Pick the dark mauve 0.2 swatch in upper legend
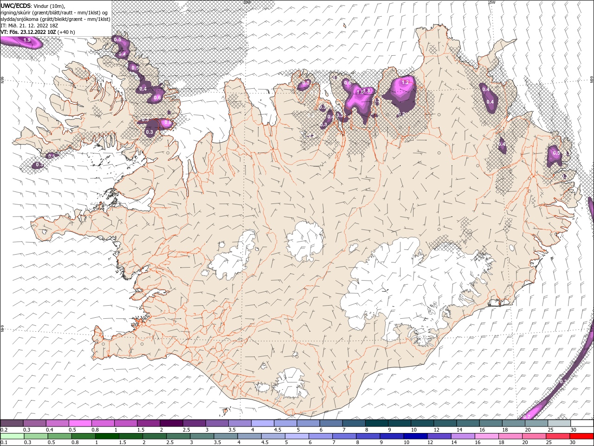594x446 pixels. coord(12,423)
